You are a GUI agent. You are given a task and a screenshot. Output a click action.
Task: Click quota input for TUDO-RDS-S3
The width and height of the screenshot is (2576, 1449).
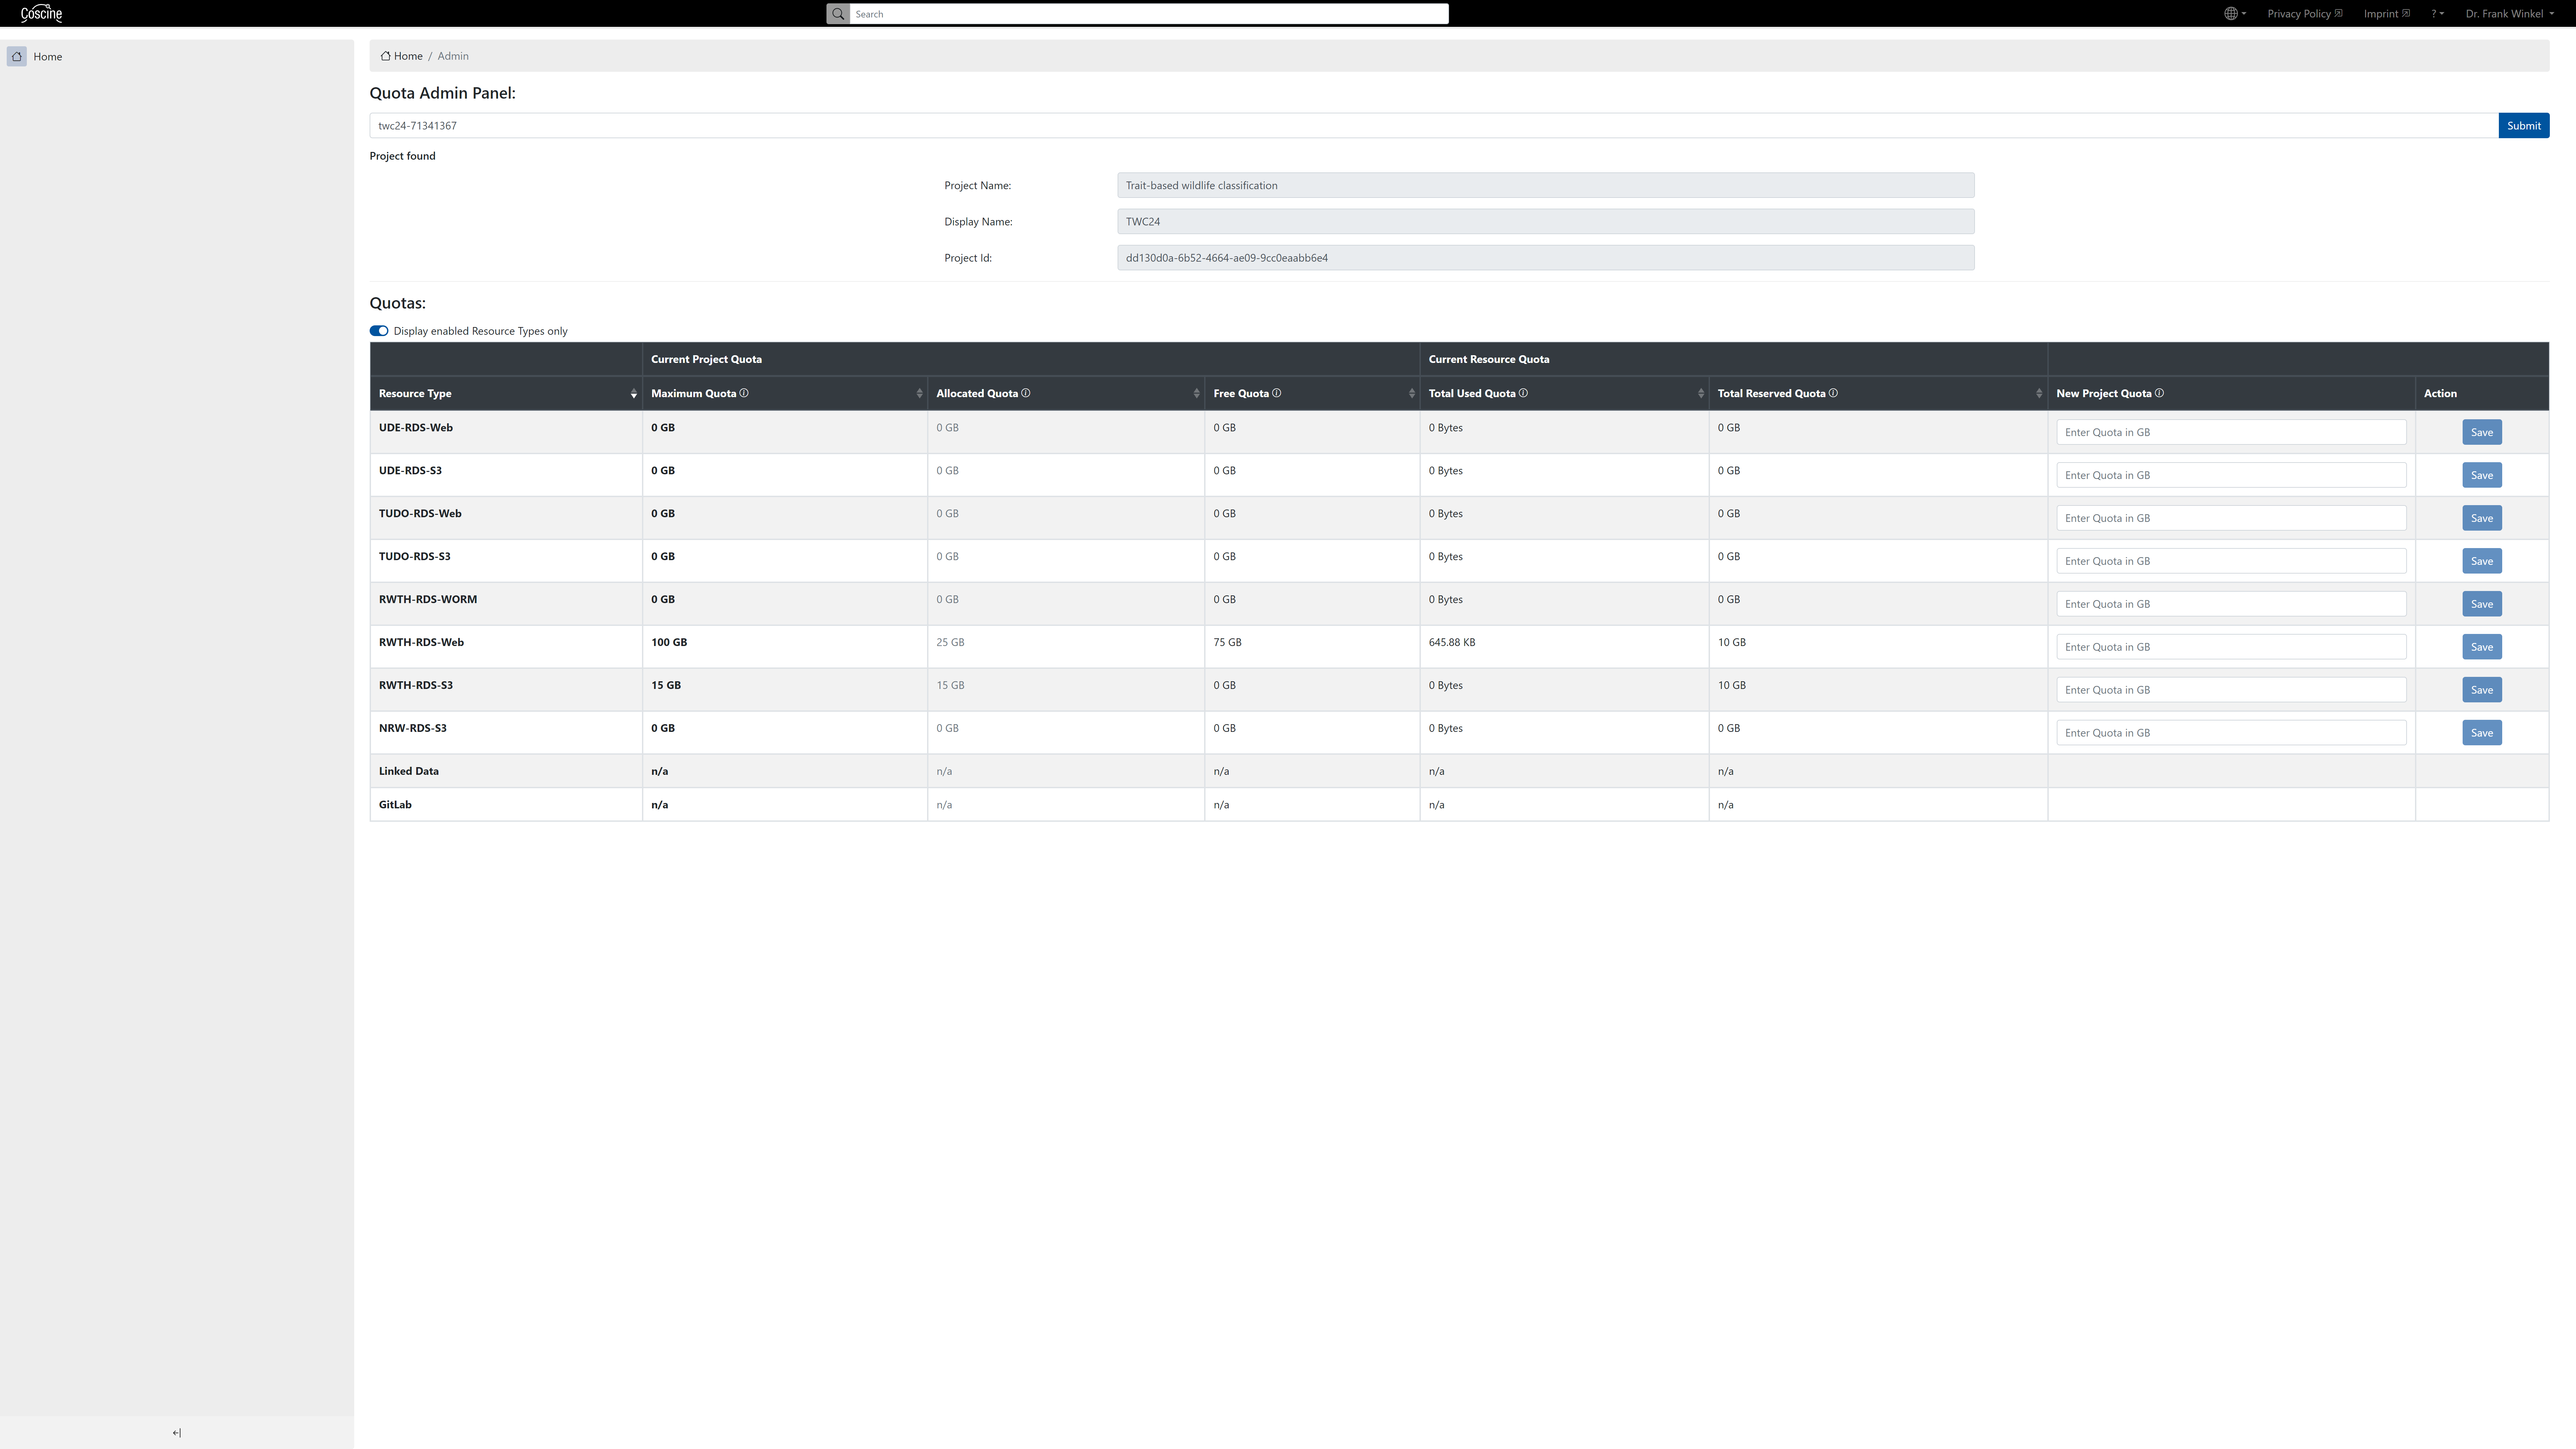tap(2231, 561)
